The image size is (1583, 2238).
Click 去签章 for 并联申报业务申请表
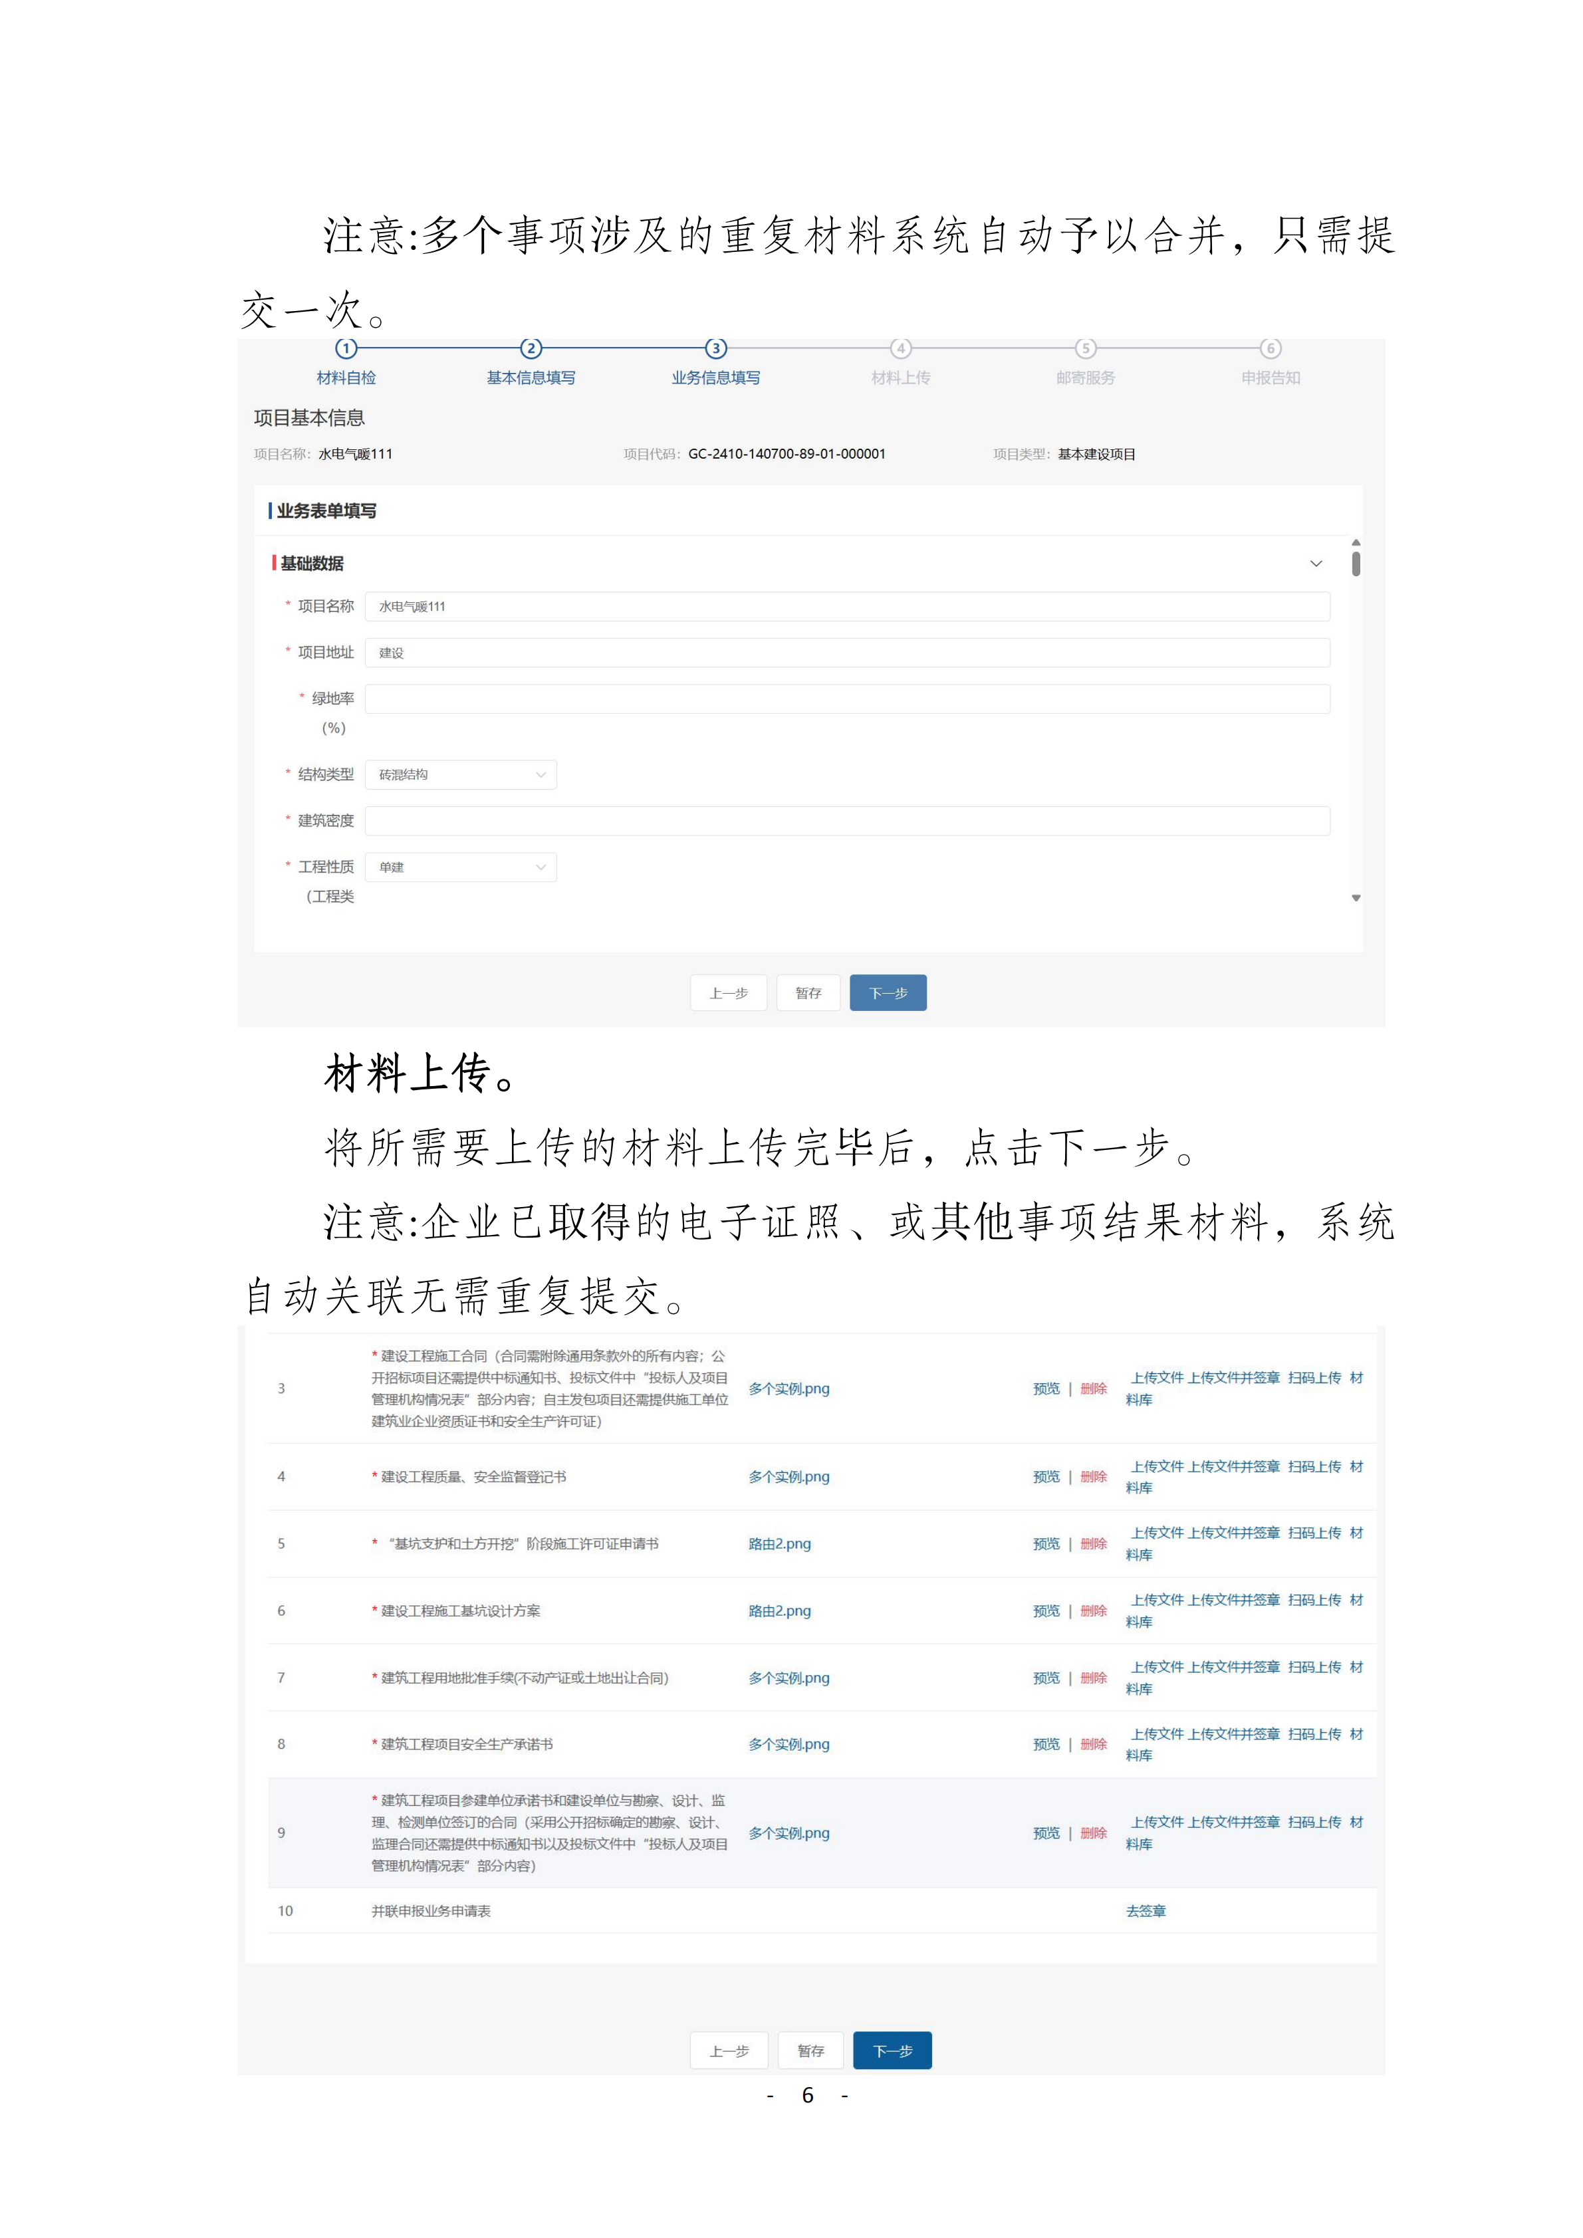coord(1146,1912)
